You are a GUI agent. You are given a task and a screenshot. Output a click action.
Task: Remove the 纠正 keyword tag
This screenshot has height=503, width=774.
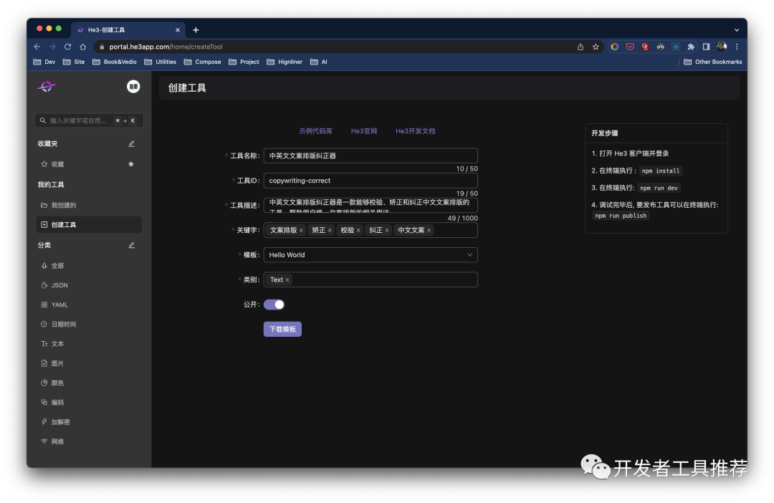click(x=387, y=231)
